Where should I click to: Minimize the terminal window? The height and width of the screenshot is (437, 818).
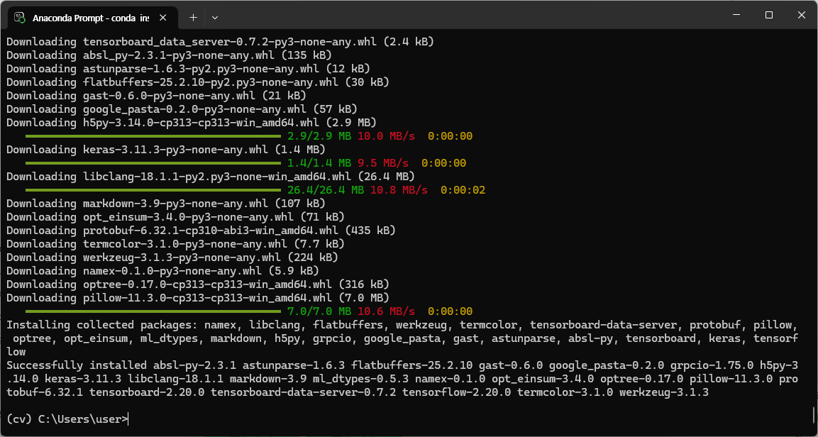point(736,15)
